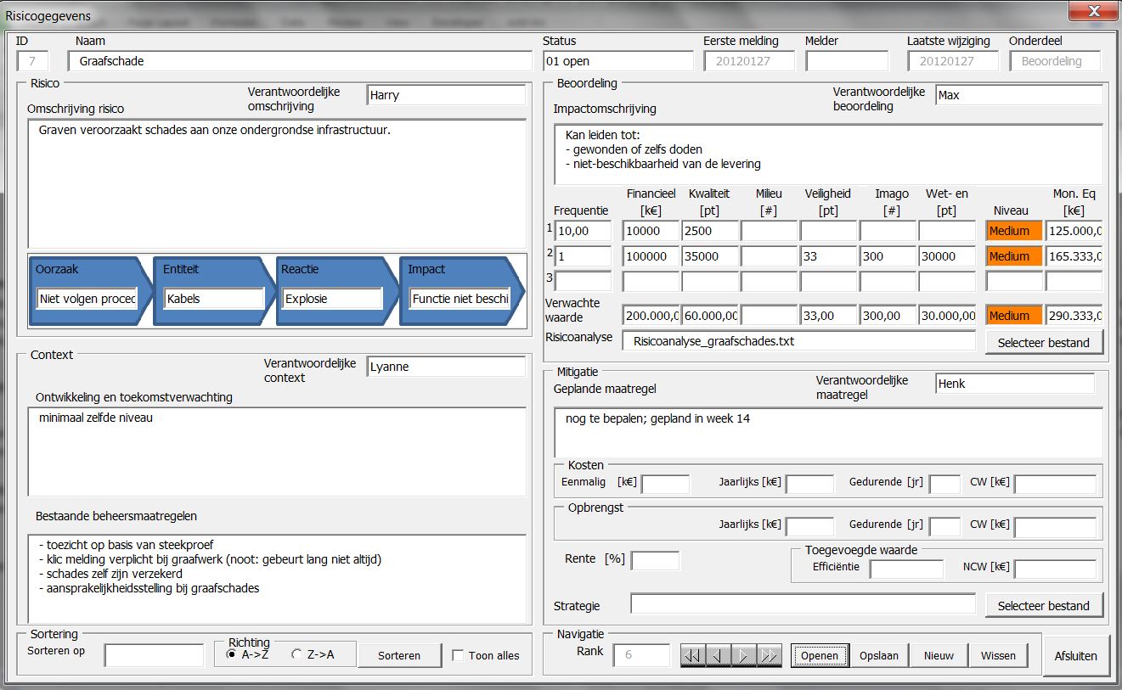Click the Reactie field 'Explosie'

click(332, 299)
